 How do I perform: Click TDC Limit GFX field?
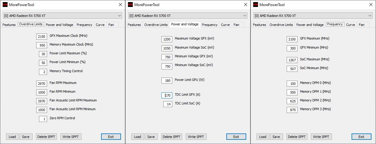[x=167, y=95]
